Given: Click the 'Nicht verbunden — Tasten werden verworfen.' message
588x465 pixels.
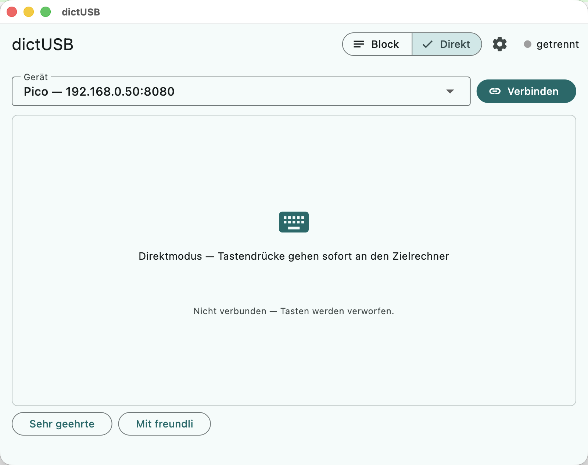Looking at the screenshot, I should (x=294, y=311).
